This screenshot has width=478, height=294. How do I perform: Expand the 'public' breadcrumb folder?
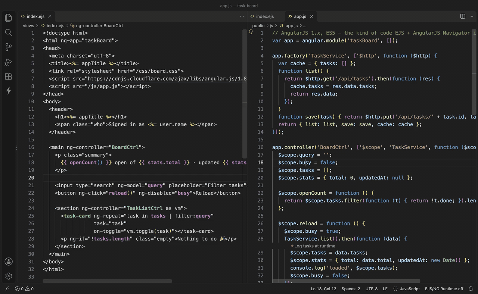258,26
